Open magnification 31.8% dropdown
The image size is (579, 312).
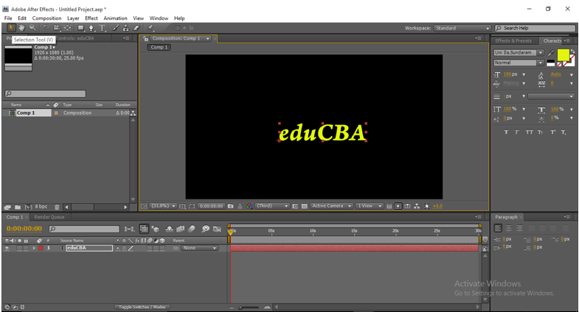(x=163, y=206)
